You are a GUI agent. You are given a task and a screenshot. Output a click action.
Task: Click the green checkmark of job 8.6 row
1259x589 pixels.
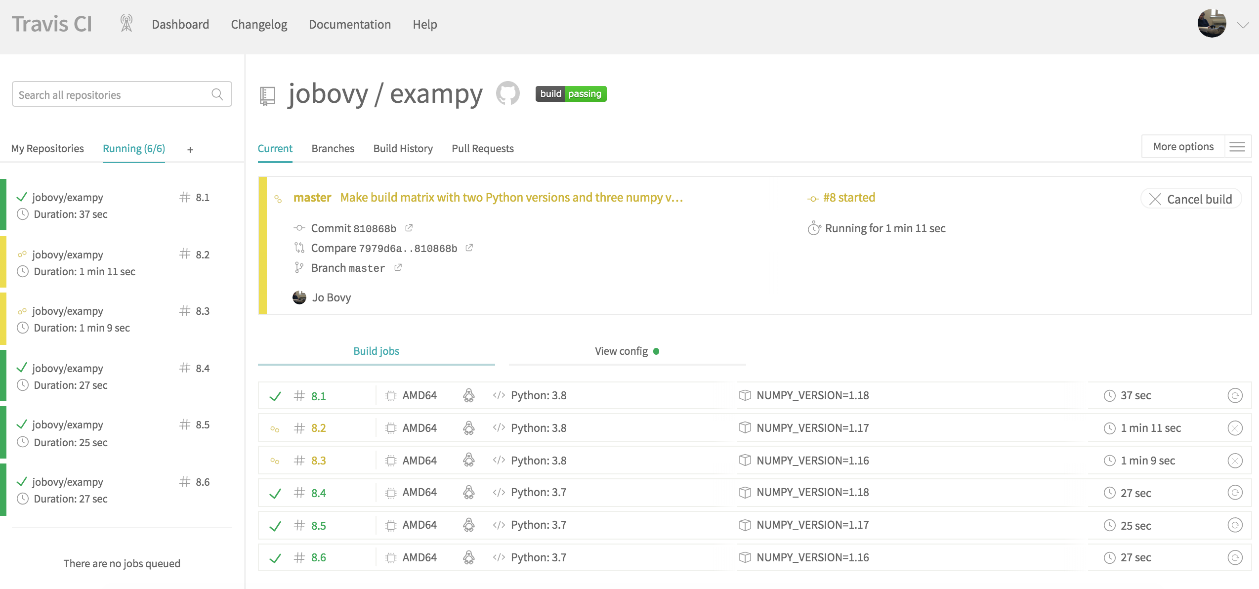(x=275, y=558)
